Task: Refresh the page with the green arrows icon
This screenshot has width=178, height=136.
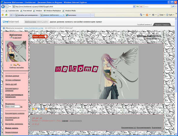Action: 138,6
